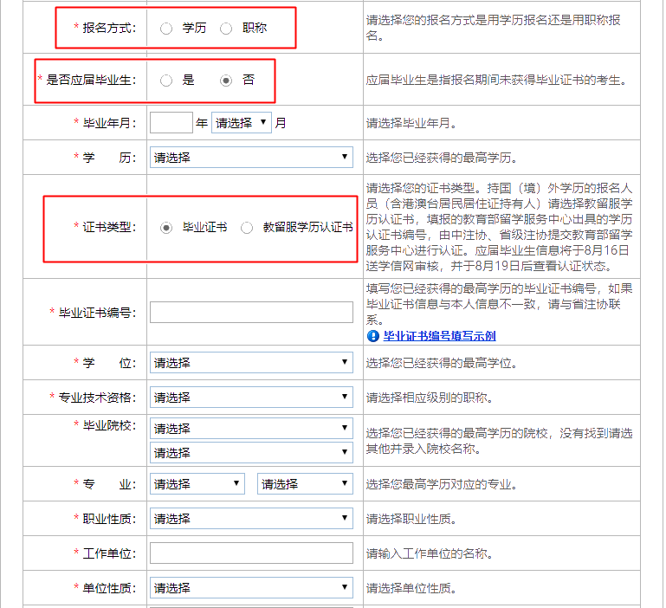The image size is (666, 608).
Task: Choose 是 for 应届毕业生
Action: [166, 81]
